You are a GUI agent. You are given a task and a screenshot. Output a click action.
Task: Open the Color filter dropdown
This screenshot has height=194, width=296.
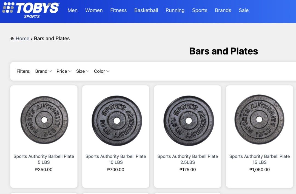pos(101,71)
